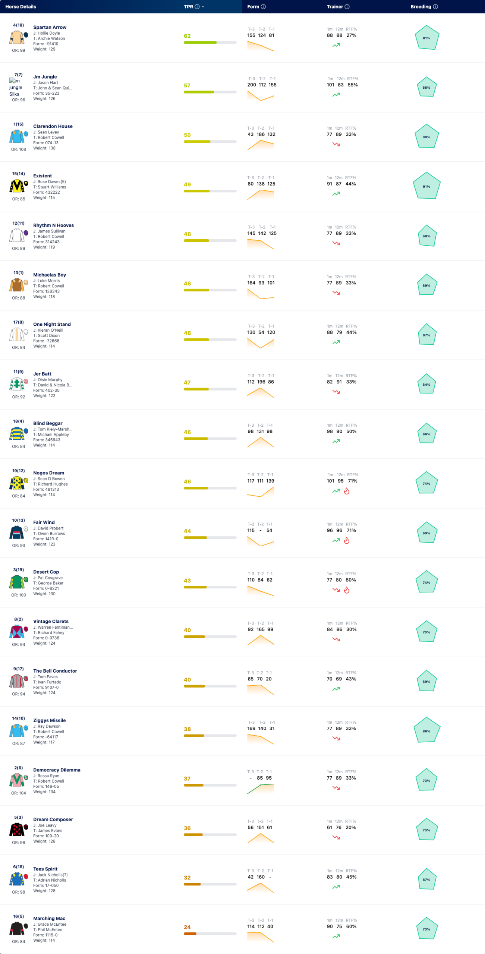Click the TPR info icon in header

(x=197, y=7)
